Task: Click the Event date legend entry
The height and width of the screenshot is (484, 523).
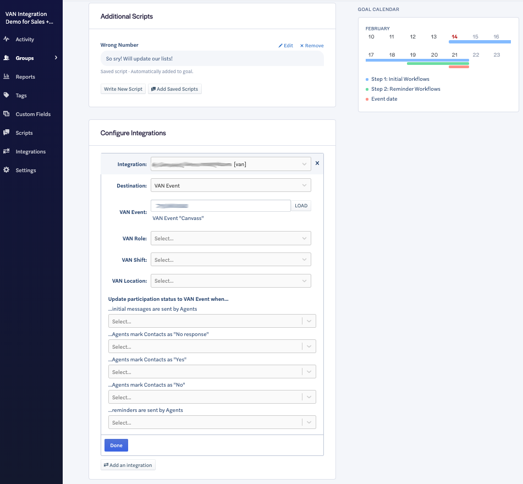Action: click(382, 99)
